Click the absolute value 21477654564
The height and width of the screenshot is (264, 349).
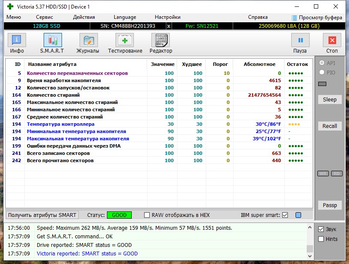(264, 95)
